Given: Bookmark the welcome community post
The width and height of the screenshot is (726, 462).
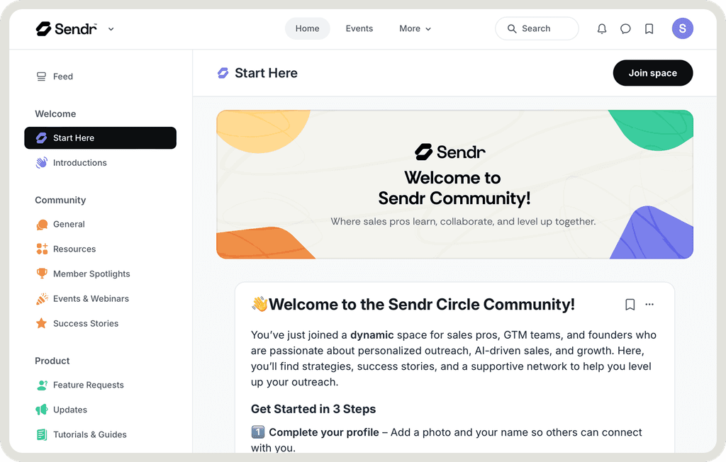Looking at the screenshot, I should point(630,304).
